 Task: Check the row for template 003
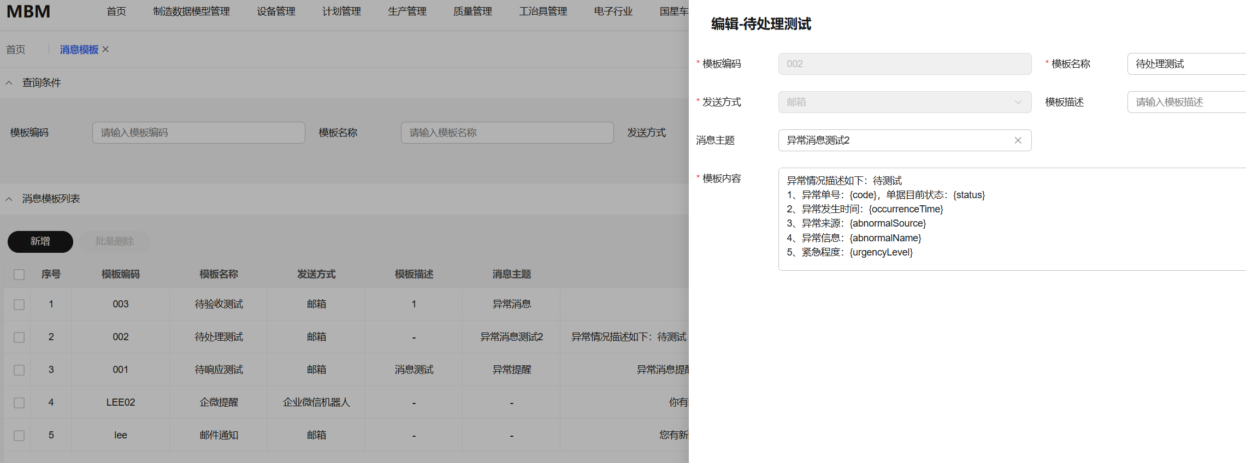[19, 305]
